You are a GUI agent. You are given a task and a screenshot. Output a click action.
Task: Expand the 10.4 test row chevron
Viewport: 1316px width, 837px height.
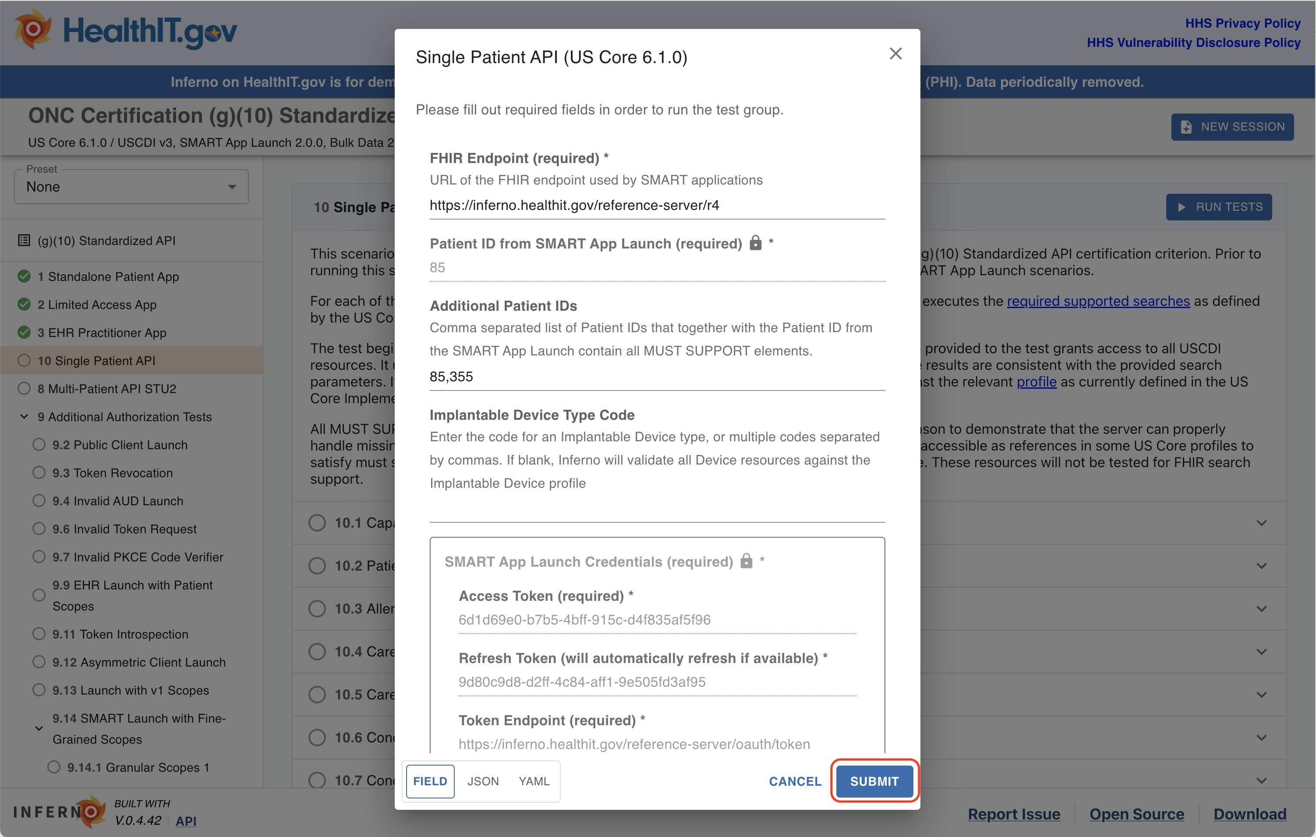(x=1261, y=652)
